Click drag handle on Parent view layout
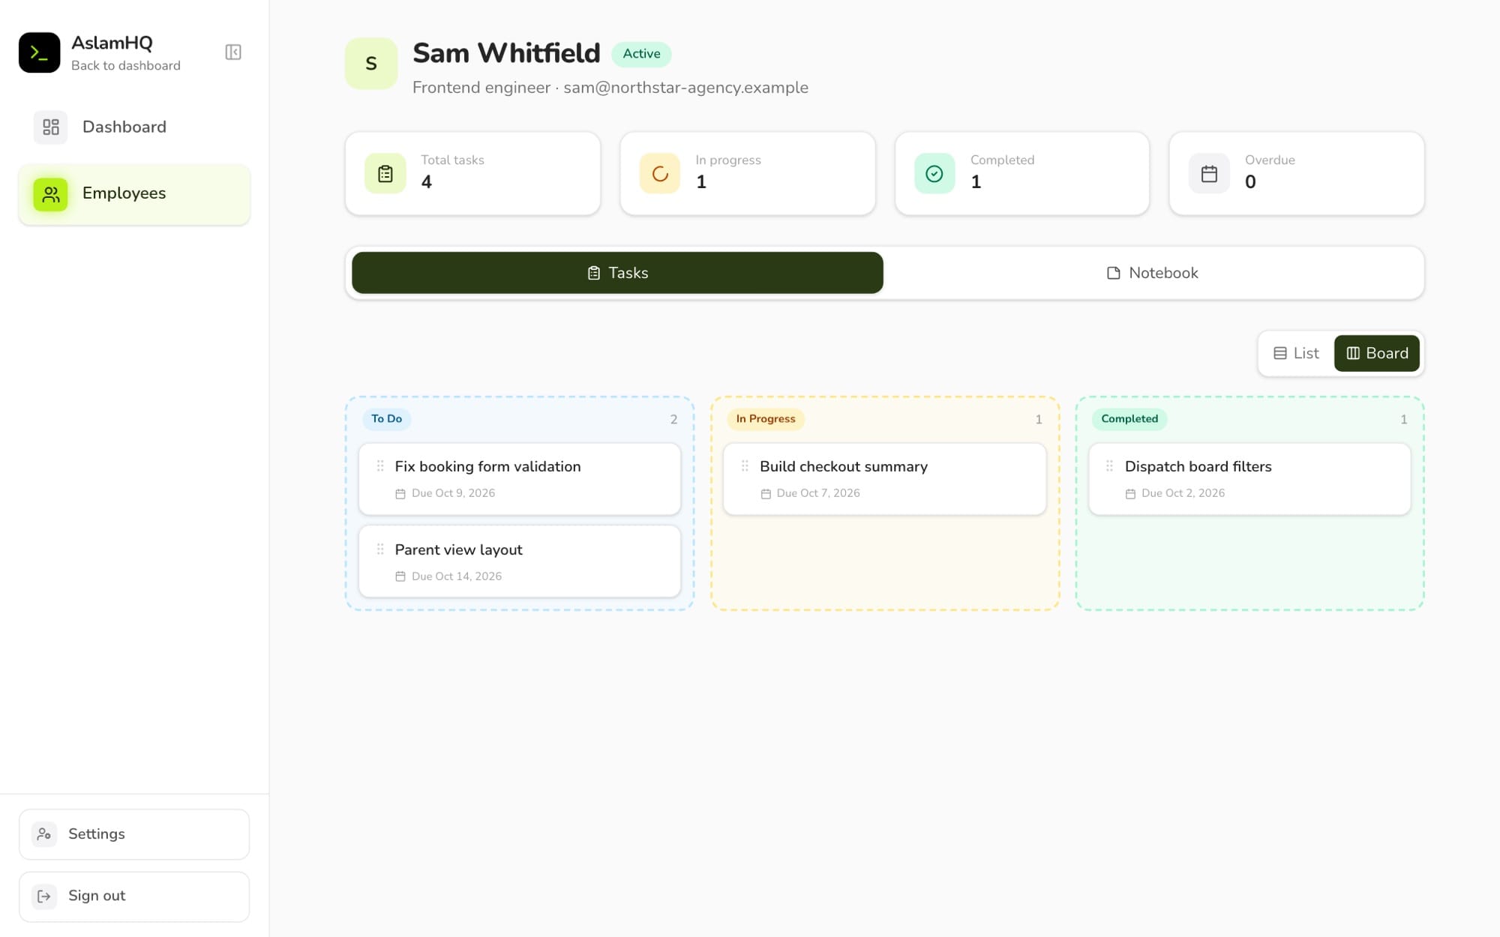 coord(380,549)
